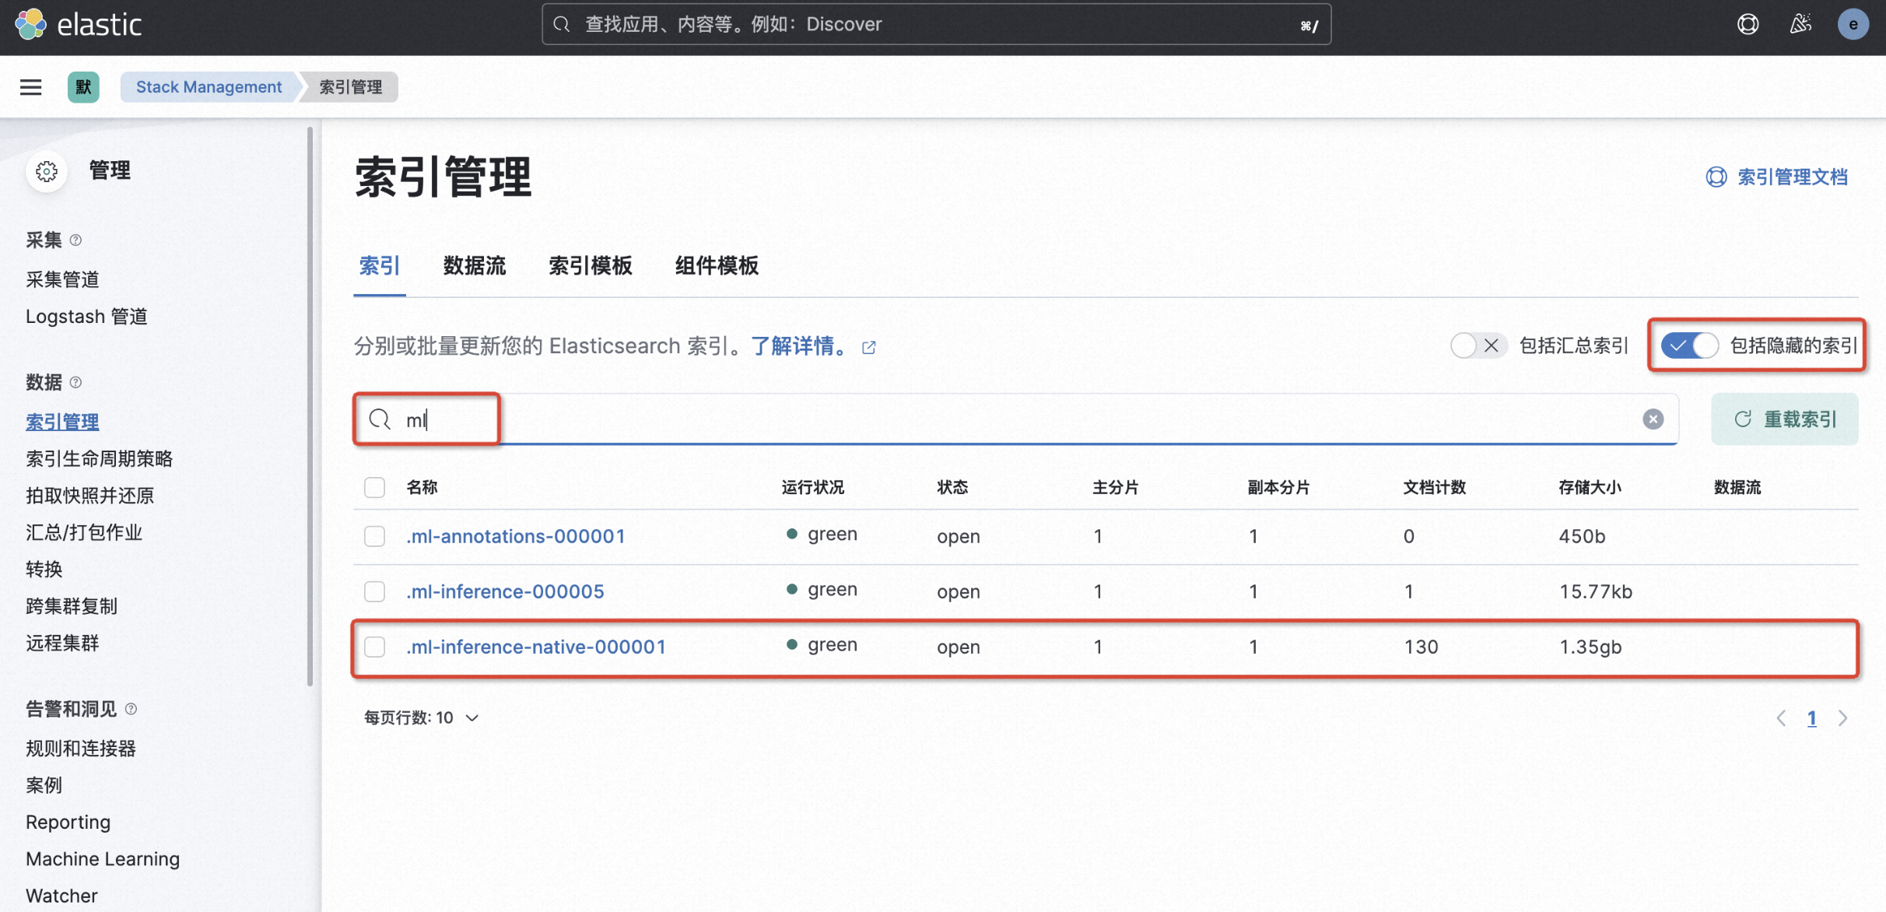The height and width of the screenshot is (912, 1886).
Task: Click the help icon next to 数据
Action: [x=75, y=383]
